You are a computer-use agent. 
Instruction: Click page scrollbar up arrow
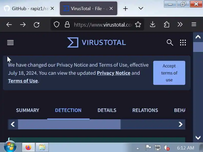(x=198, y=37)
